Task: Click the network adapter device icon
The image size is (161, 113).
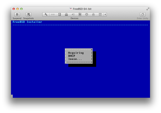Action: pos(53,15)
